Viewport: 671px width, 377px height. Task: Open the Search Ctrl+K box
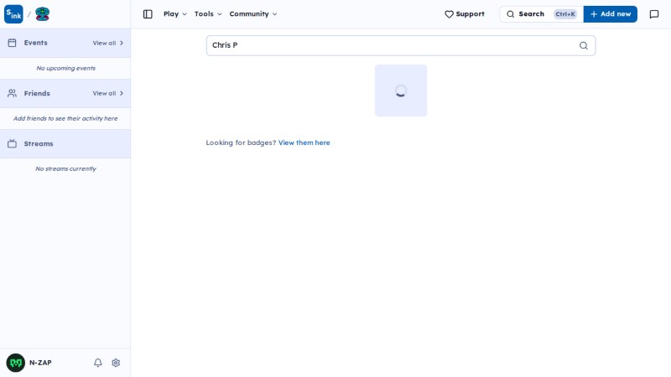pos(541,14)
